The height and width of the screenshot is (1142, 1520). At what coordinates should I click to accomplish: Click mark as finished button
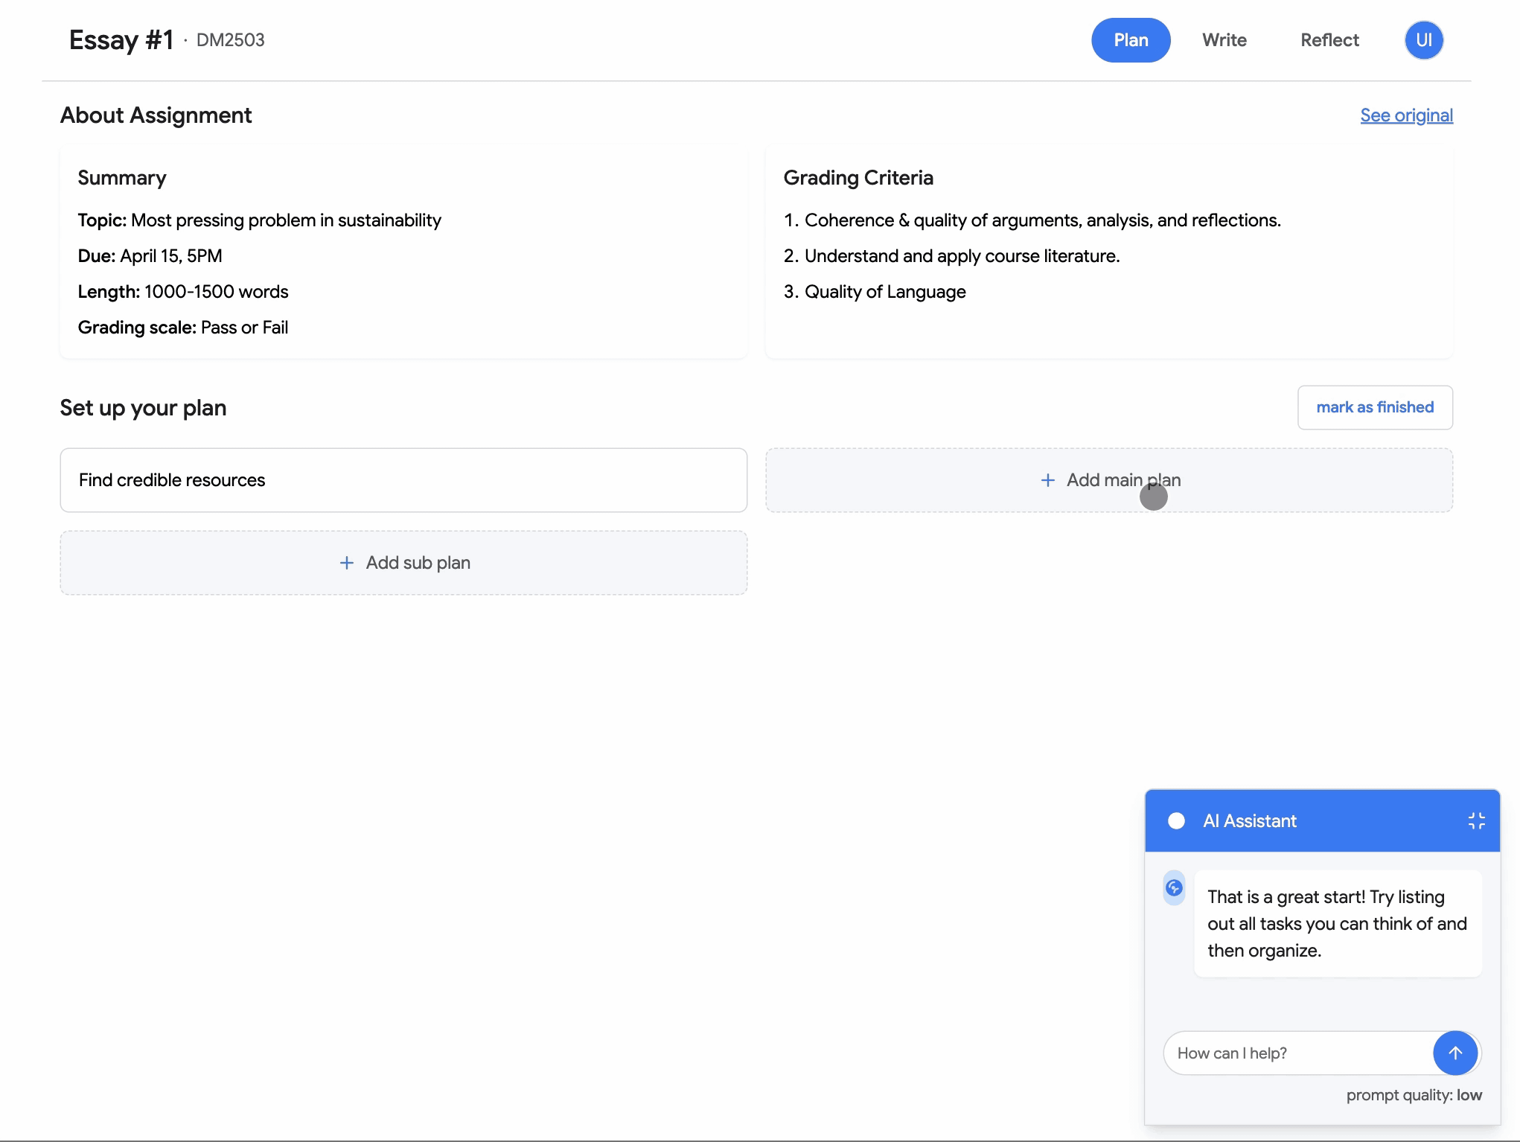point(1374,407)
